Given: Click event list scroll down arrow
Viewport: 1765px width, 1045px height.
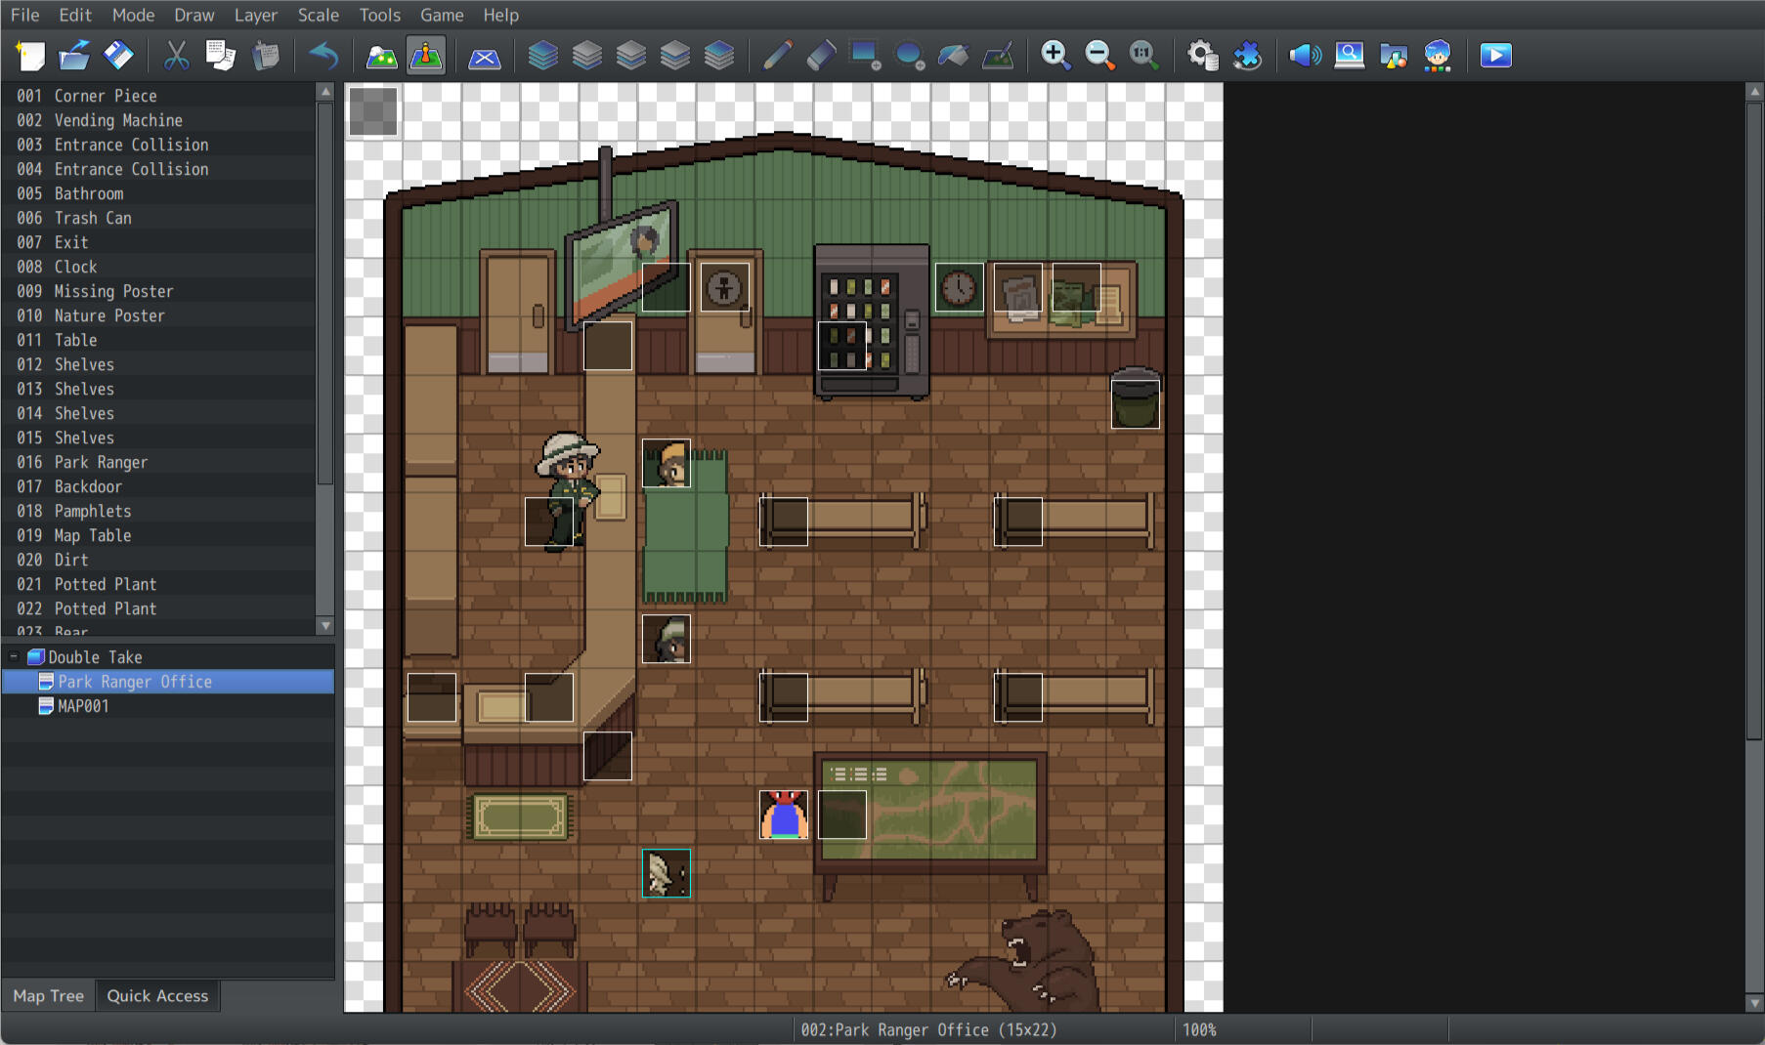Looking at the screenshot, I should pyautogui.click(x=325, y=626).
